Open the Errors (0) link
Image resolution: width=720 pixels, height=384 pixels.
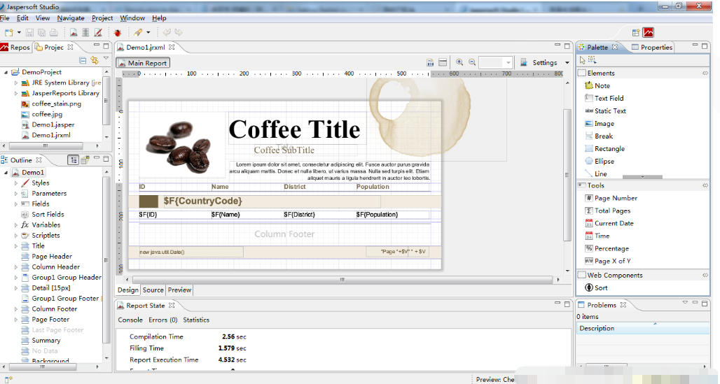coord(162,320)
